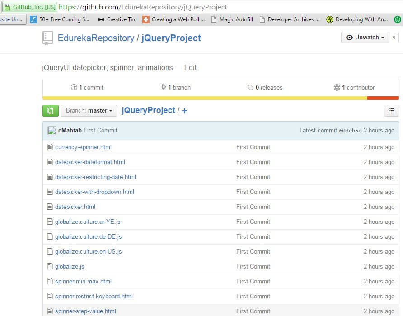Click file icon beside spinner-step-value.html
Screen dimensions: 403x316
50,311
